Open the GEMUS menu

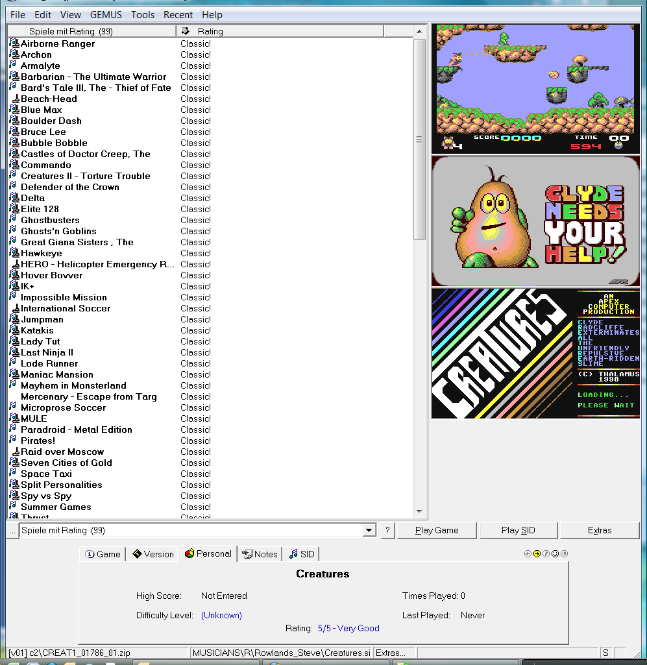coord(106,14)
